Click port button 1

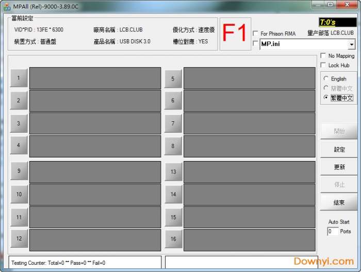click(19, 78)
